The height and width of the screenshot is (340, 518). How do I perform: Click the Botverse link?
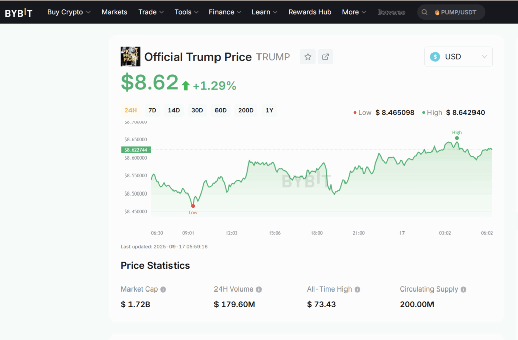(391, 12)
